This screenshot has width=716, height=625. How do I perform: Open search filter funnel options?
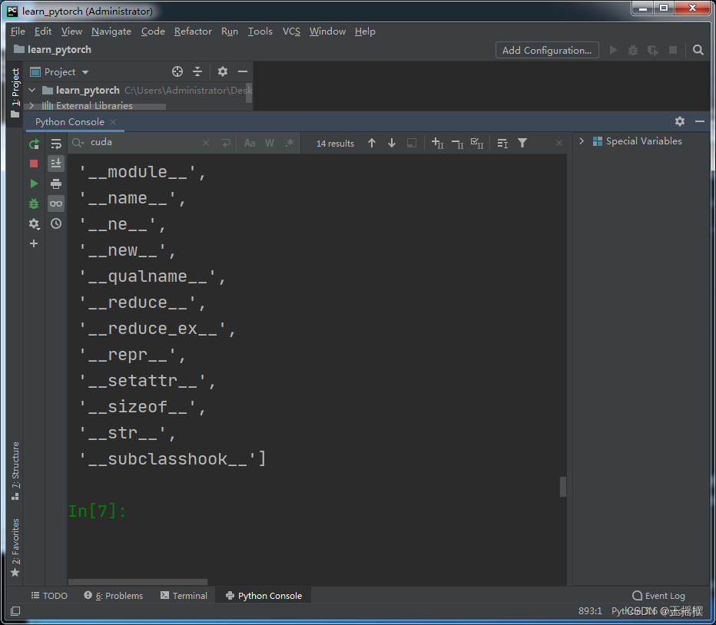coord(522,143)
